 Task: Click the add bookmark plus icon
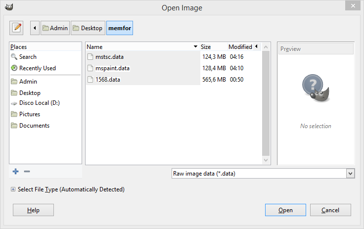15,171
